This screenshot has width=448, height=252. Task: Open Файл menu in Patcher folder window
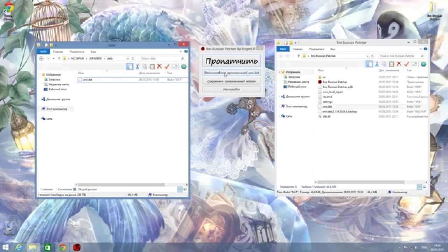click(282, 49)
